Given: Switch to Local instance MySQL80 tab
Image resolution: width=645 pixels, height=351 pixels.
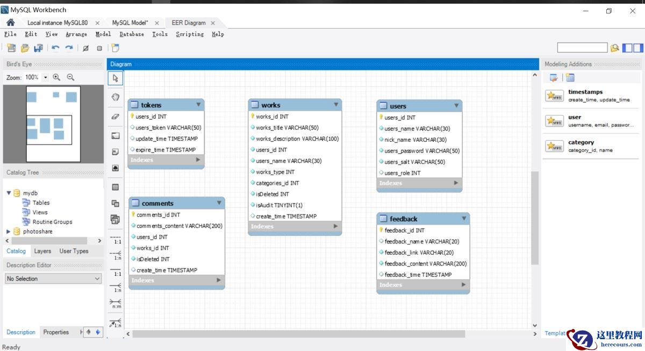Looking at the screenshot, I should pos(58,23).
